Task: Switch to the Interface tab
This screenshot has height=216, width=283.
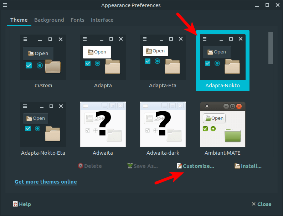Action: [x=102, y=20]
